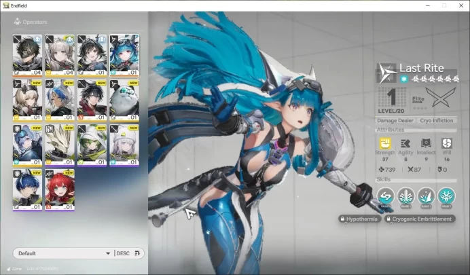Viewport: 470px width, 275px height.
Task: Open the Default sort dropdown
Action: (x=64, y=253)
